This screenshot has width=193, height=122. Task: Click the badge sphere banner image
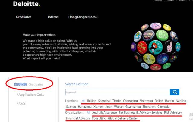156,46
